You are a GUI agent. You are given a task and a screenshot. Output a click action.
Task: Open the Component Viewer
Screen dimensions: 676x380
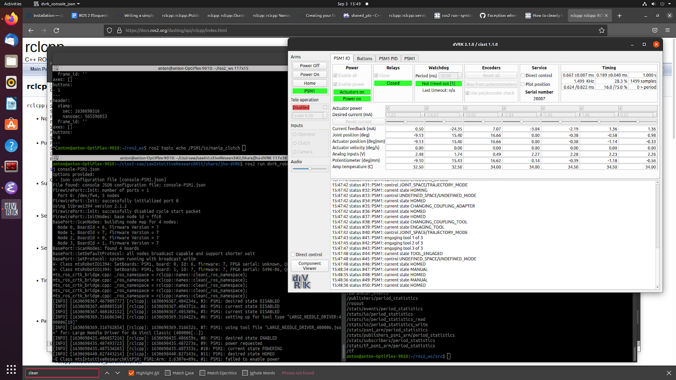click(310, 266)
